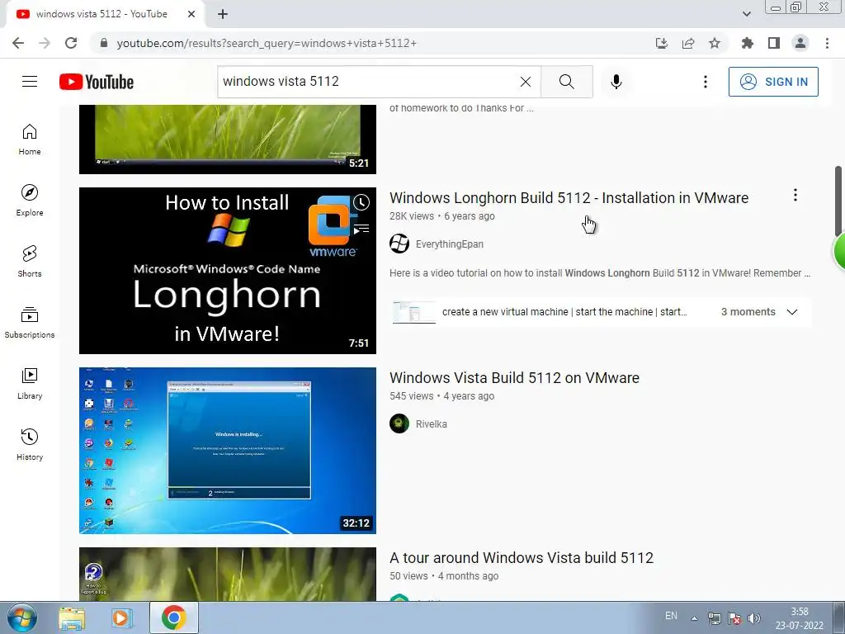Open the YouTube hamburger guide menu
Image resolution: width=845 pixels, height=634 pixels.
(30, 82)
